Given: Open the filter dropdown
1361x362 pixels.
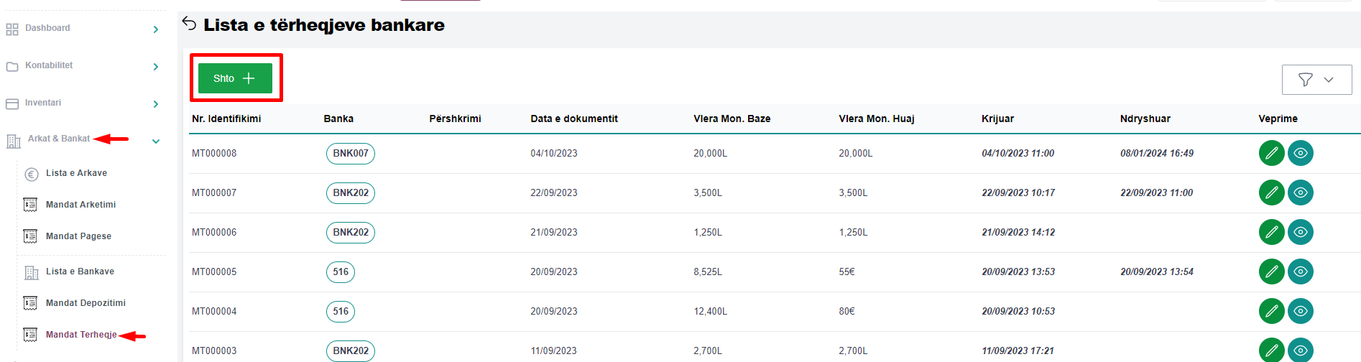Looking at the screenshot, I should coord(1316,80).
